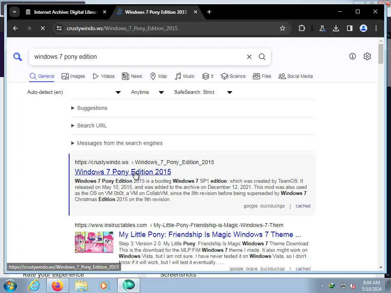Select the Images search category
The image size is (391, 293).
73,76
